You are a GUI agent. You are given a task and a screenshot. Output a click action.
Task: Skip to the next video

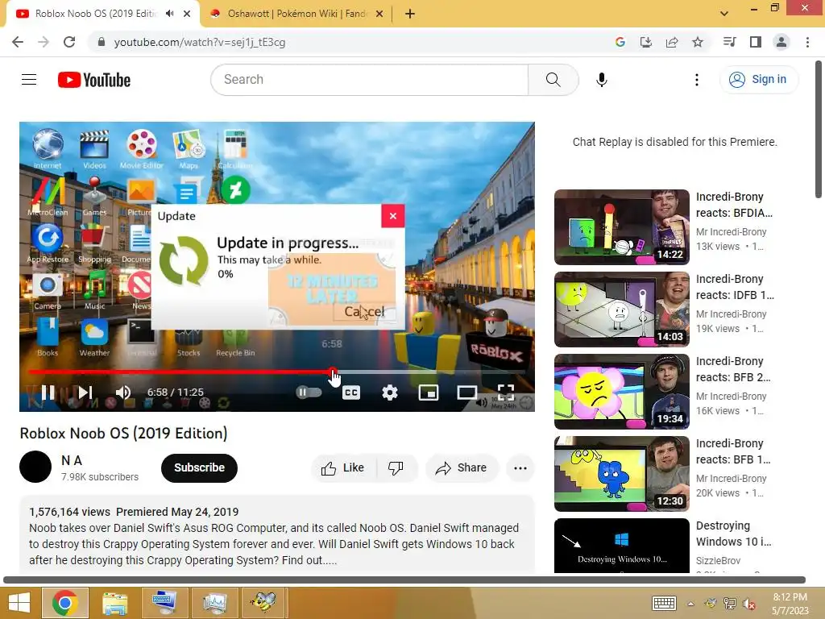tap(85, 393)
